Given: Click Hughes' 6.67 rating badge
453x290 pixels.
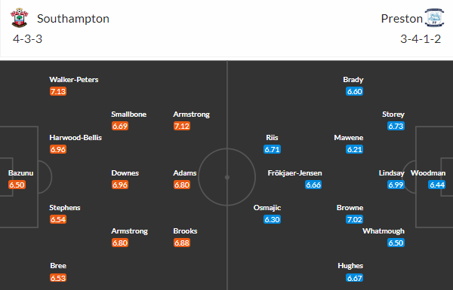Looking at the screenshot, I should coord(355,278).
